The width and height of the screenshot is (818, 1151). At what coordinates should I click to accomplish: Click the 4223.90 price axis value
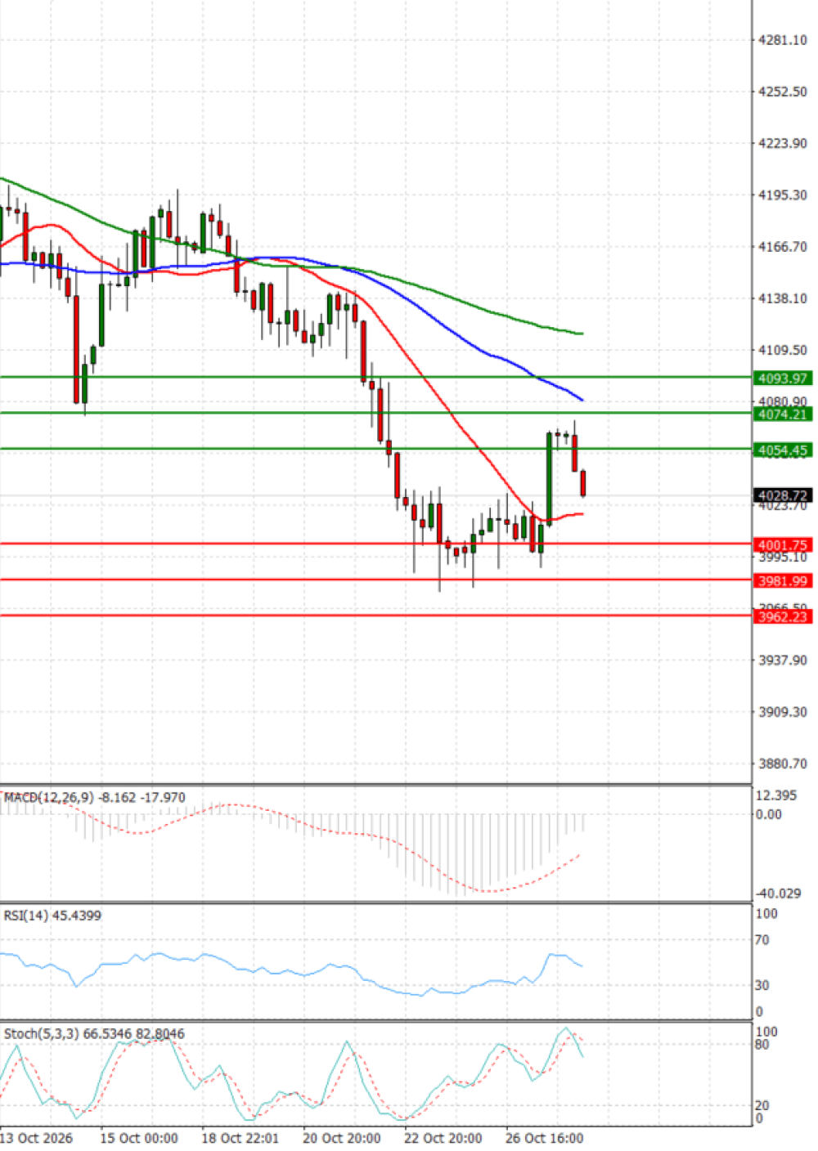[x=783, y=143]
